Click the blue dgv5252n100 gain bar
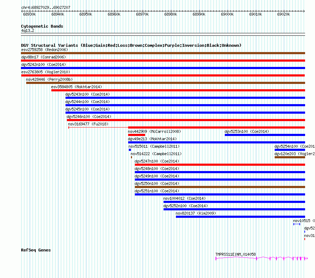The height and width of the screenshot is (278, 315). (x=234, y=209)
